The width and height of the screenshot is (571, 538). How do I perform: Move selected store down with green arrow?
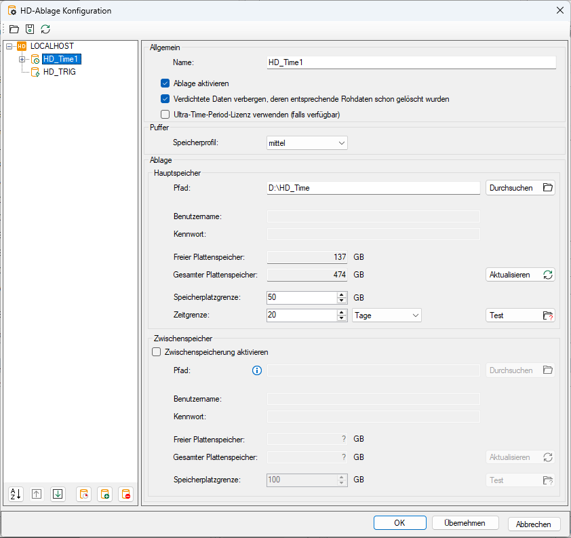[x=58, y=494]
